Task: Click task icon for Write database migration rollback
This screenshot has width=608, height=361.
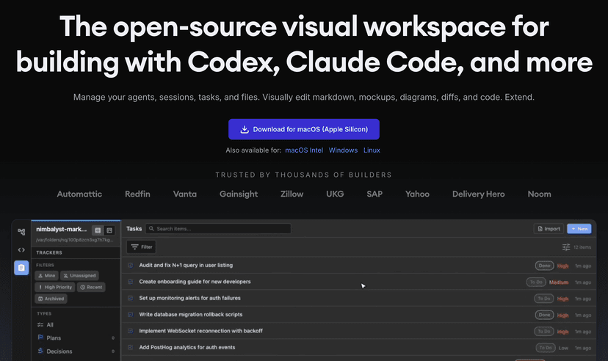Action: click(x=131, y=315)
